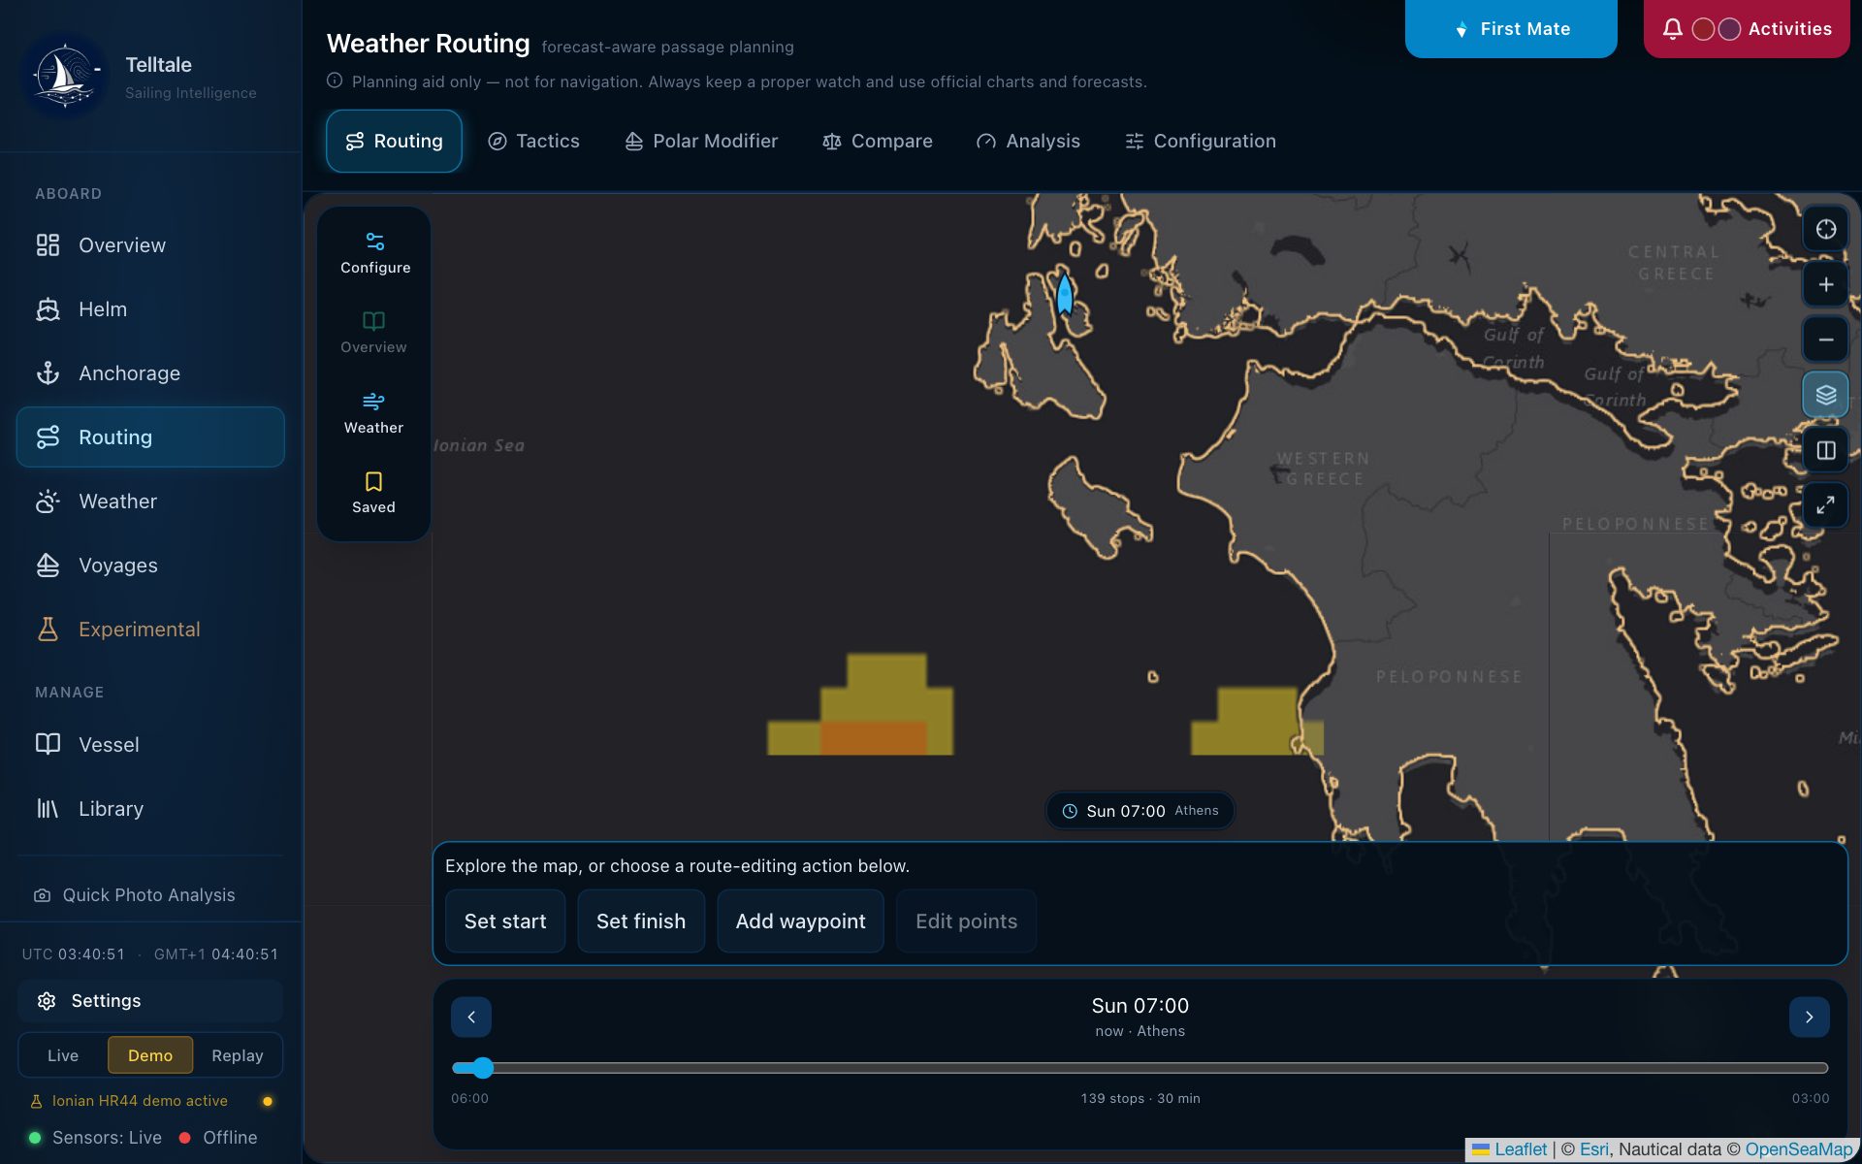Open Helm from the sidebar

(150, 309)
